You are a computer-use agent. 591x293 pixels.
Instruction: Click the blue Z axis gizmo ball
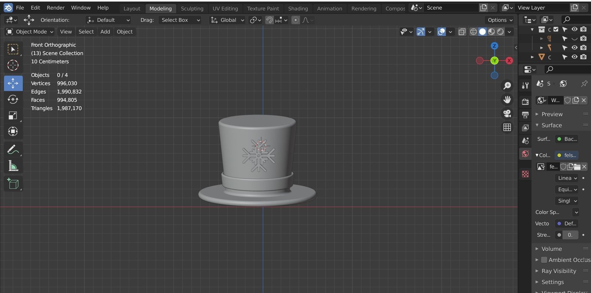494,46
